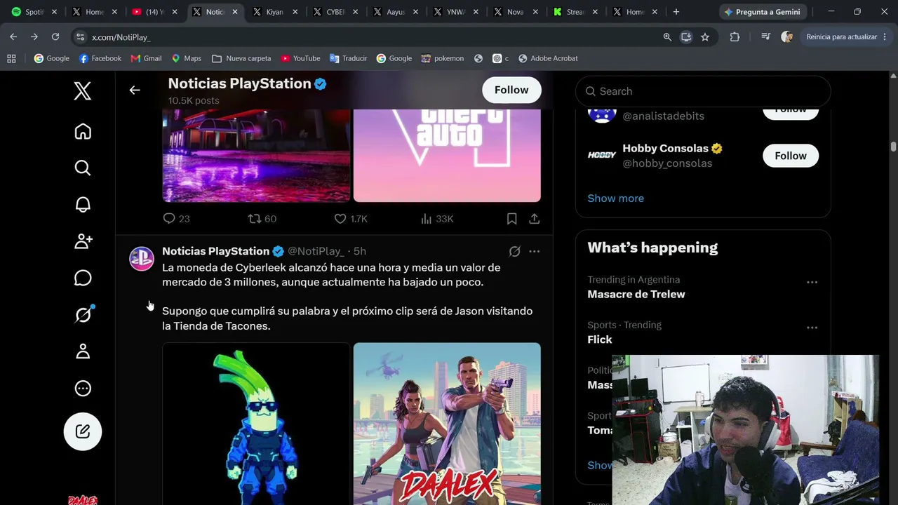
Task: Open the Facebook bookmark
Action: coord(100,59)
